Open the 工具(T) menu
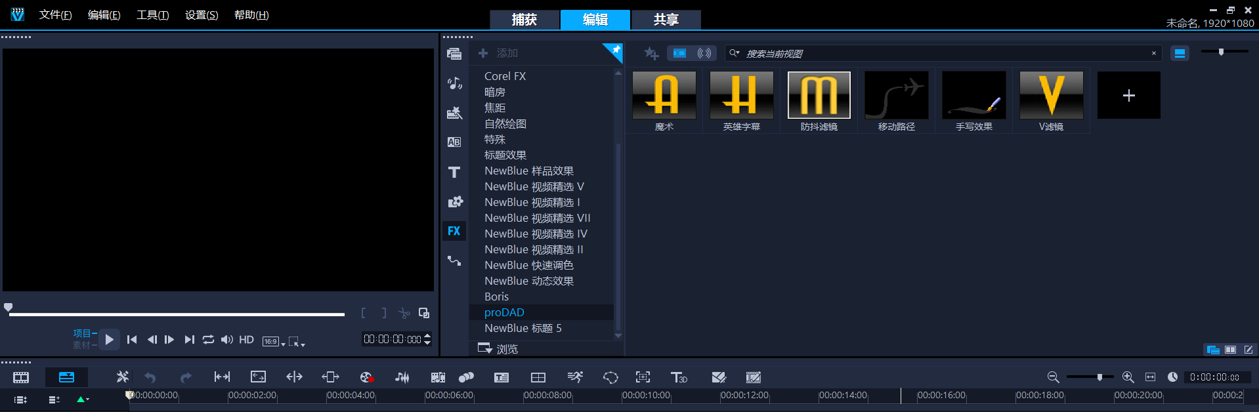 152,15
